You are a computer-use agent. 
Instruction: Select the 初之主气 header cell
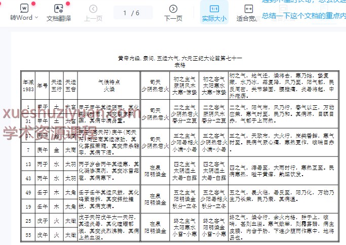tap(184, 85)
